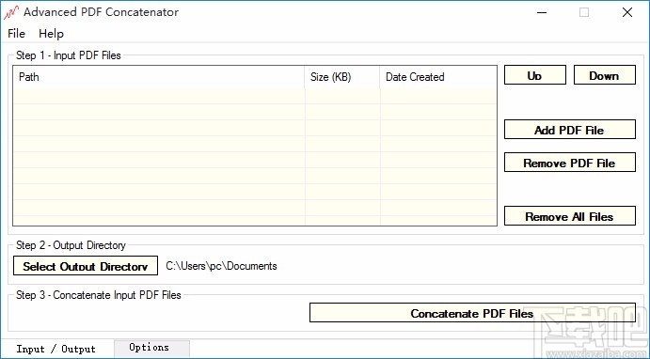Screen dimensions: 650x359
Task: Click Remove PDF File button
Action: (570, 163)
